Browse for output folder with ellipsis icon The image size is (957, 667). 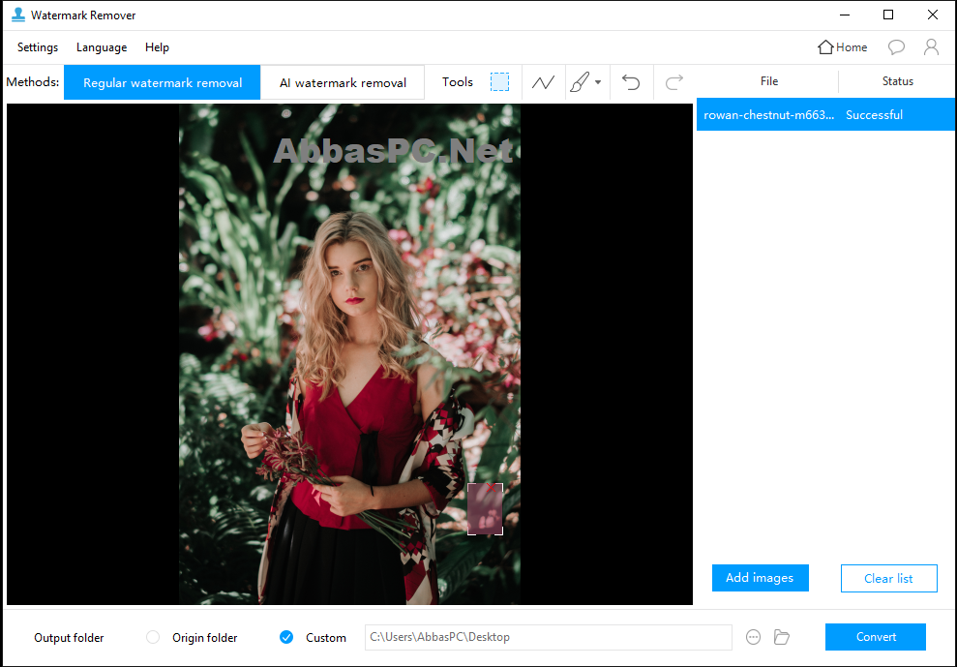click(x=753, y=637)
